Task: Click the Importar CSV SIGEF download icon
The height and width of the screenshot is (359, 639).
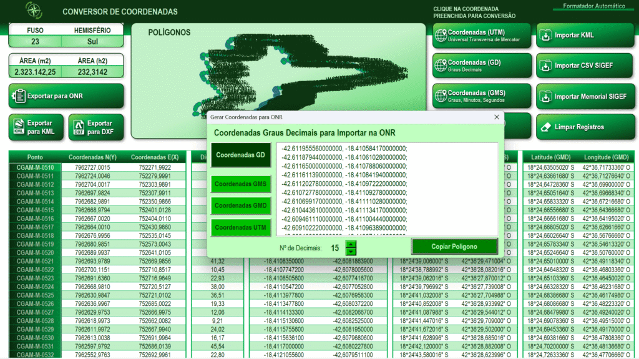Action: tap(545, 66)
